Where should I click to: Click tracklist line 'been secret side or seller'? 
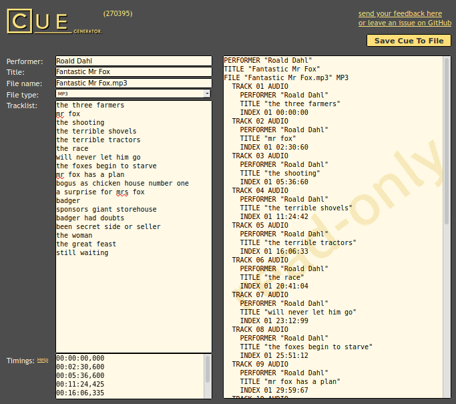[x=108, y=227]
